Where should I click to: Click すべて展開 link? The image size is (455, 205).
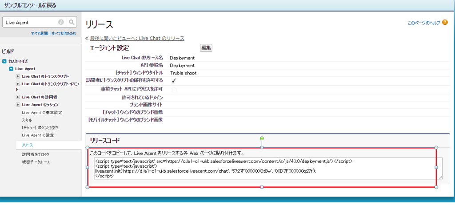click(x=40, y=34)
